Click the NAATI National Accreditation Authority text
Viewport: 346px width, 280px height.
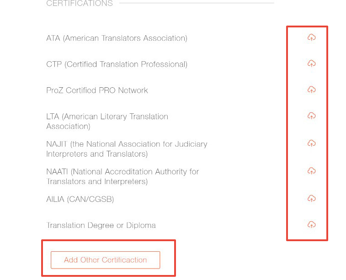[x=122, y=176]
